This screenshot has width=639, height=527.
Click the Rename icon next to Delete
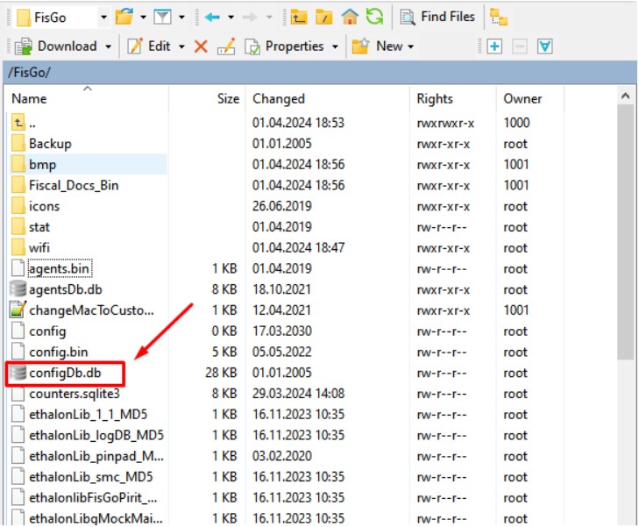(225, 46)
